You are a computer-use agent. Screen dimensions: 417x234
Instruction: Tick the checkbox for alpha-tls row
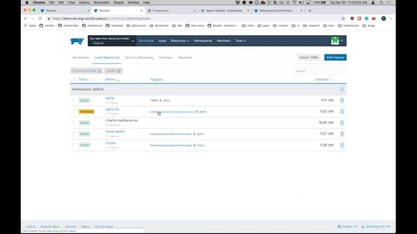click(74, 111)
